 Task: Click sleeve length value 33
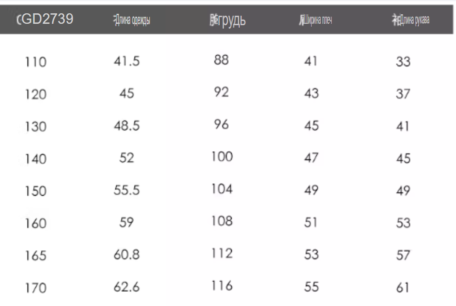pyautogui.click(x=403, y=62)
